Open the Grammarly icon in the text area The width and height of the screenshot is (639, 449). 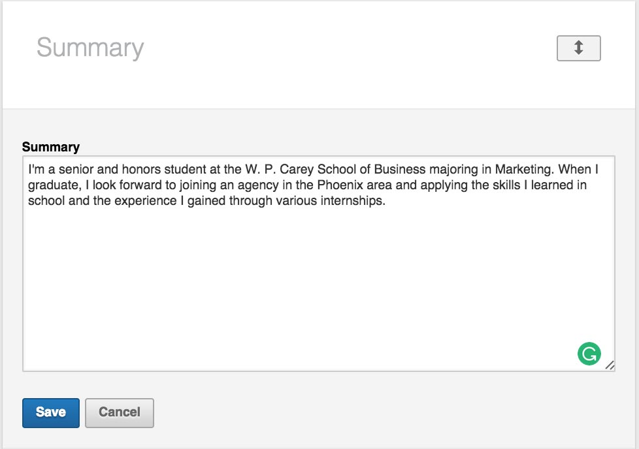pyautogui.click(x=589, y=353)
